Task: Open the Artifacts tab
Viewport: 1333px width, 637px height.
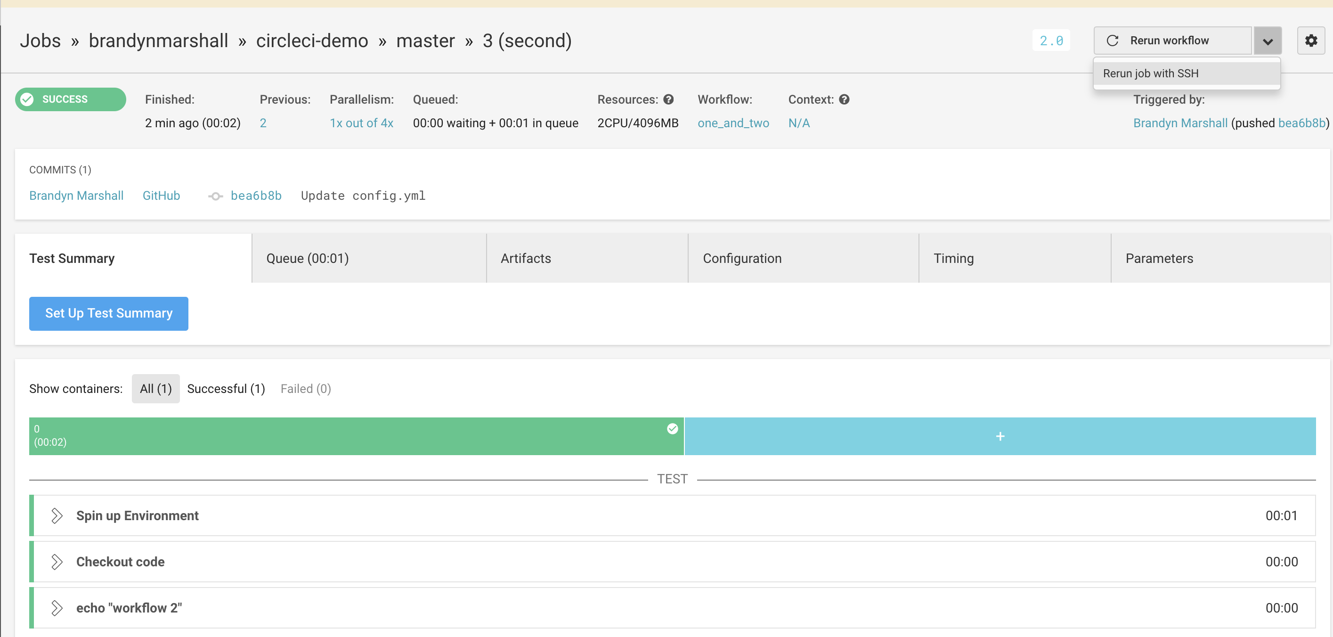Action: pyautogui.click(x=587, y=258)
